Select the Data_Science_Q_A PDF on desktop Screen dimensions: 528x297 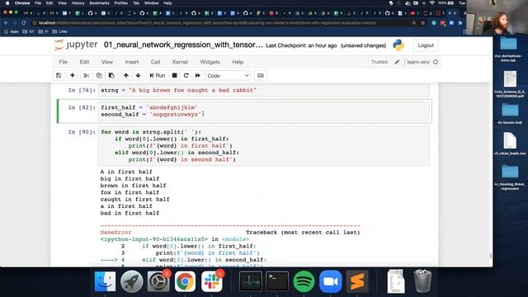tap(510, 84)
